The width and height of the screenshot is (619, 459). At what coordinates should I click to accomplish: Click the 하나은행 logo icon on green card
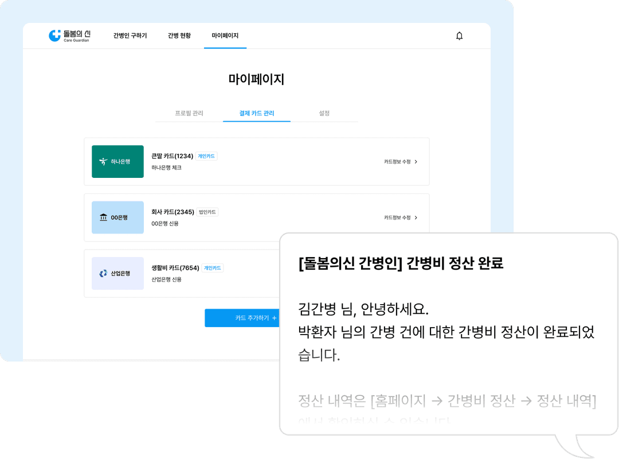point(103,162)
